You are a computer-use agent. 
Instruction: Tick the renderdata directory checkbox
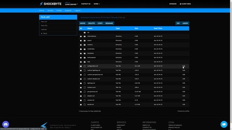point(81,49)
